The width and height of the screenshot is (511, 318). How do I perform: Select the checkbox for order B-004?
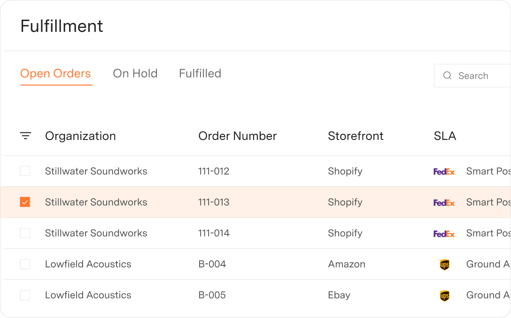pos(25,264)
